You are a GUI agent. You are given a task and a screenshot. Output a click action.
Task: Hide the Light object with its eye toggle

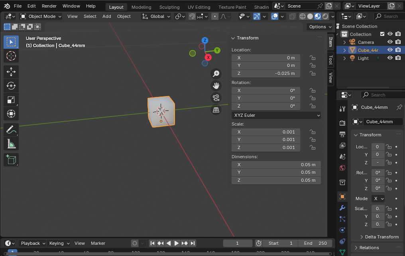[390, 58]
